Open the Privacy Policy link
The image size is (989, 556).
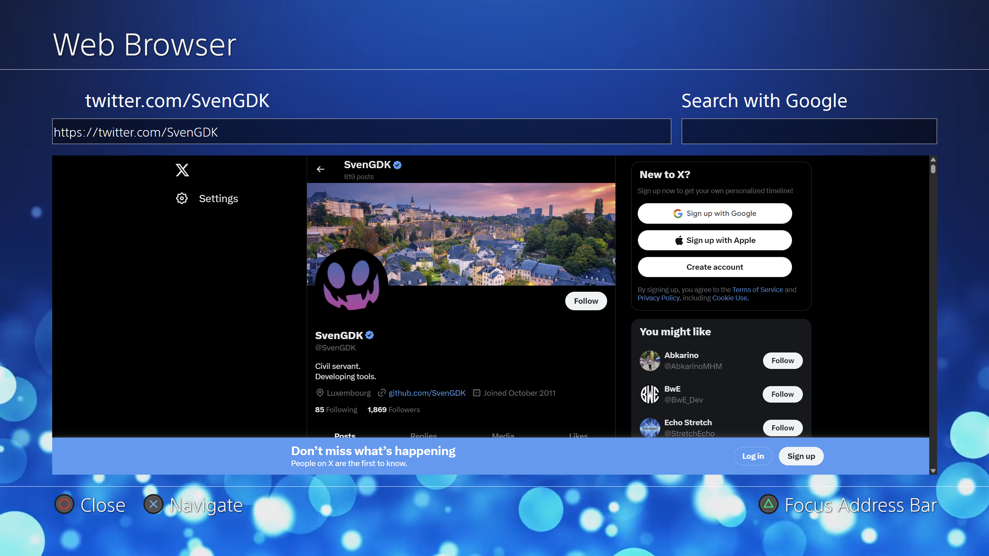(x=658, y=298)
